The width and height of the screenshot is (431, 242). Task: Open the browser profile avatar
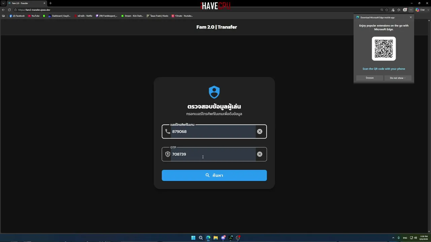tap(405, 10)
